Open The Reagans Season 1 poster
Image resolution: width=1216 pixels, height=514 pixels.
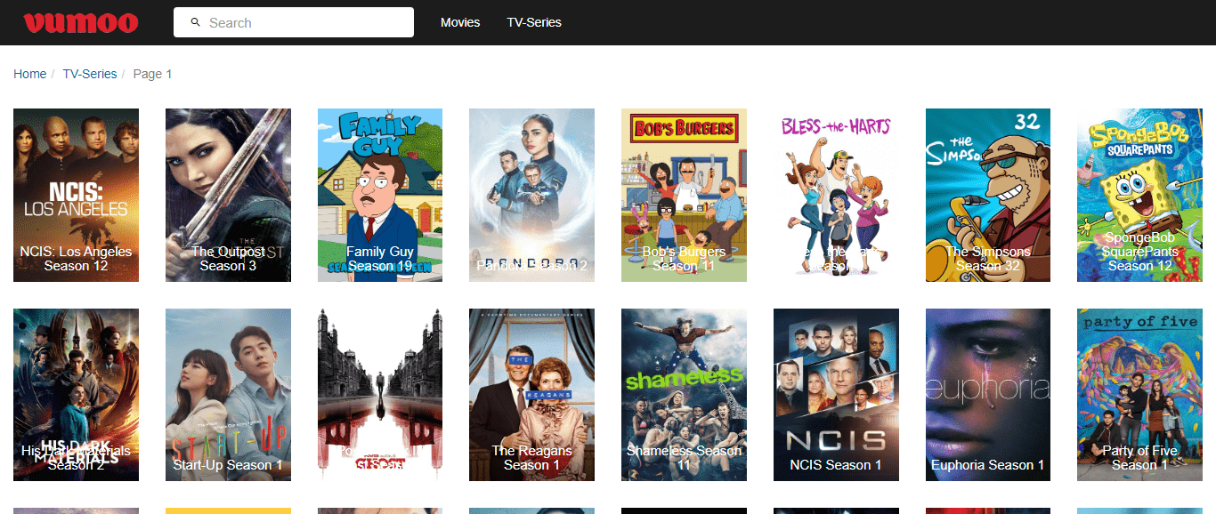click(x=531, y=395)
